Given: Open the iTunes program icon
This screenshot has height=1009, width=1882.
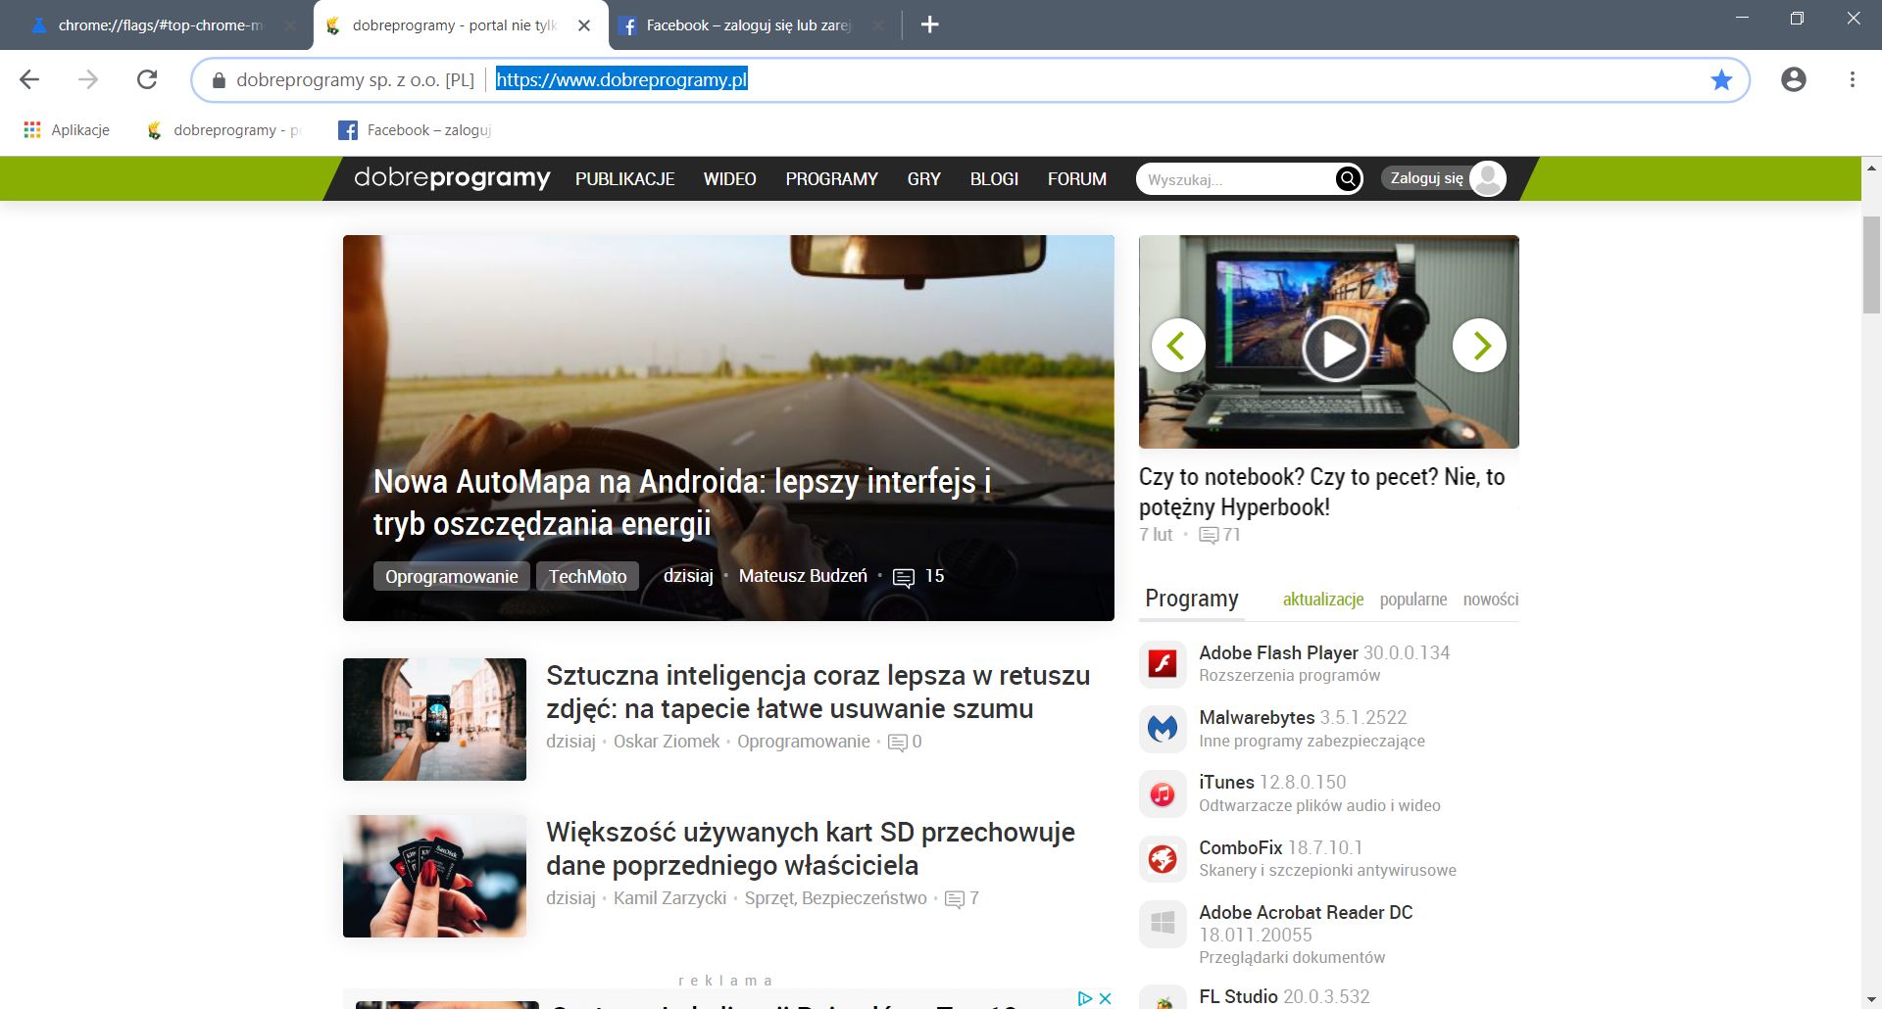Looking at the screenshot, I should point(1163,793).
